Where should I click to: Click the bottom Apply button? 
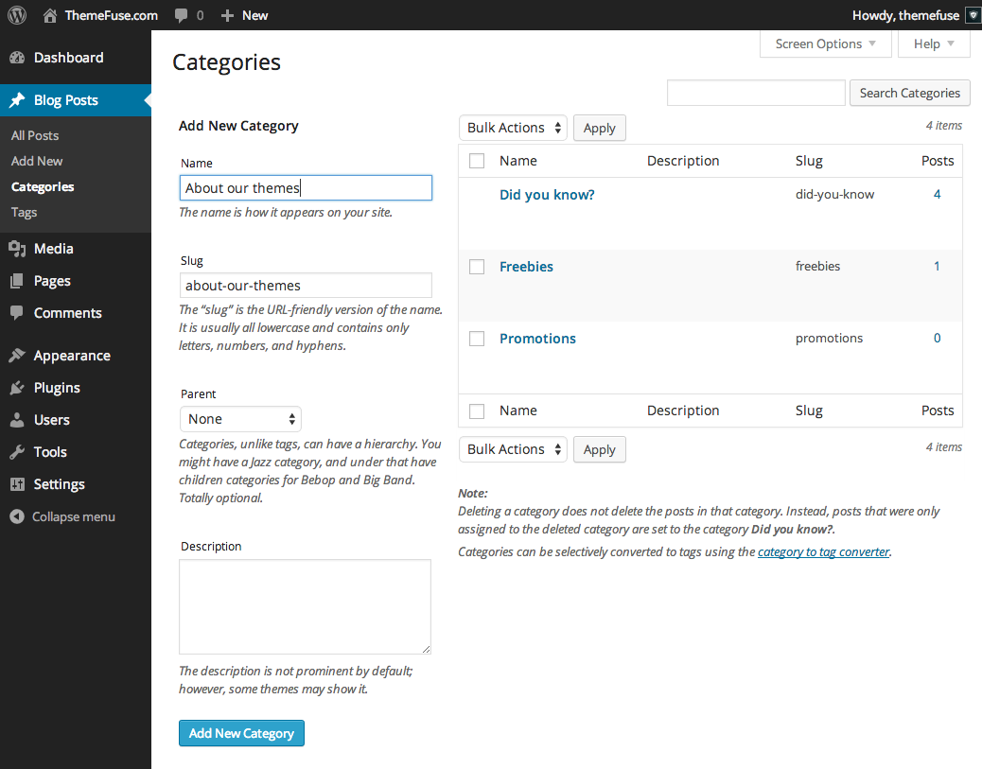tap(600, 449)
